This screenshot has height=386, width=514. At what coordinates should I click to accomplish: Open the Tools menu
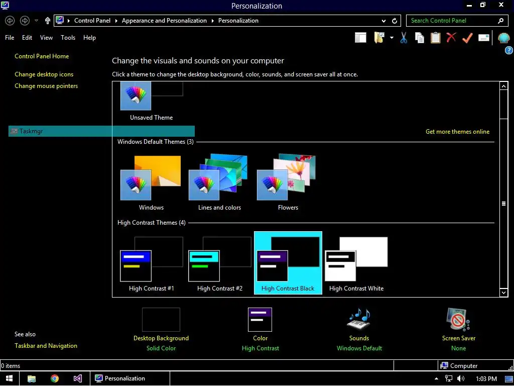[68, 37]
